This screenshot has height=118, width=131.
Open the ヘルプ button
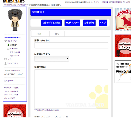[x=103, y=23]
